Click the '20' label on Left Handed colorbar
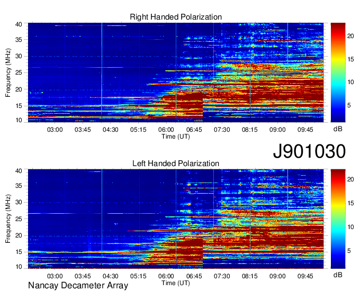The width and height of the screenshot is (360, 292). pyautogui.click(x=350, y=179)
